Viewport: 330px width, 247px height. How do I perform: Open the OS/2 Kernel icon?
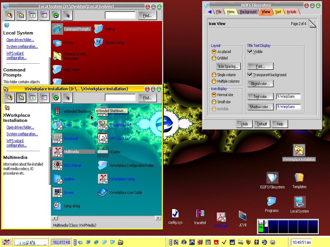coord(58,165)
